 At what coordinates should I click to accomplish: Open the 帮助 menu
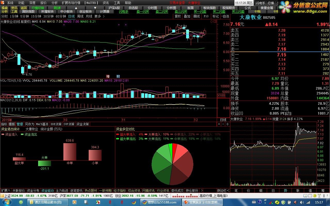[128, 3]
